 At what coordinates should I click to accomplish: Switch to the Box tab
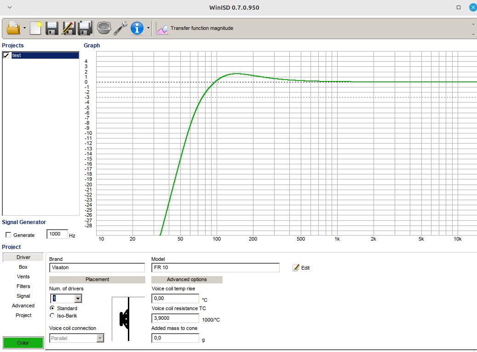[x=23, y=267]
